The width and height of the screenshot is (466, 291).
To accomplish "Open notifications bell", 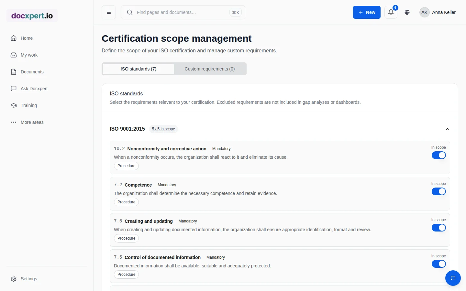I will 391,12.
